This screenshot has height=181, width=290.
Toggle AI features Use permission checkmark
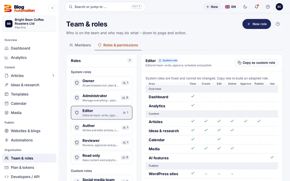click(272, 157)
